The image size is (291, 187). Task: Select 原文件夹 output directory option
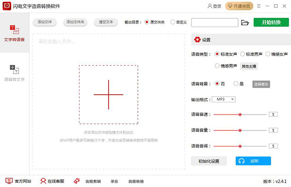[154, 22]
